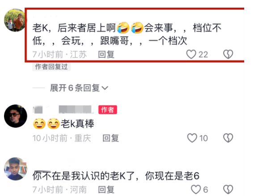Image resolution: width=263 pixels, height=196 pixels.
Task: Reply to the Jiangsu comment
Action: pyautogui.click(x=106, y=54)
